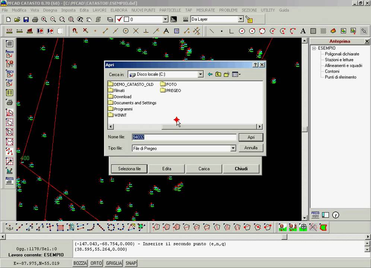This screenshot has width=371, height=268.
Task: Click the 'Seleziona file' button
Action: 129,169
